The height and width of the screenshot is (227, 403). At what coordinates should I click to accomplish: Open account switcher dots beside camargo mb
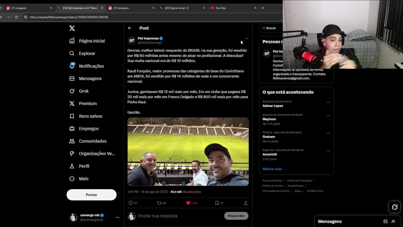coord(117,217)
